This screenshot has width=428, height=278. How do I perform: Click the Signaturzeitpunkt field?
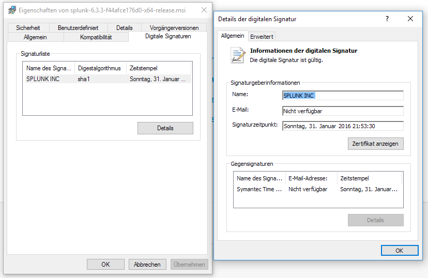pyautogui.click(x=343, y=126)
